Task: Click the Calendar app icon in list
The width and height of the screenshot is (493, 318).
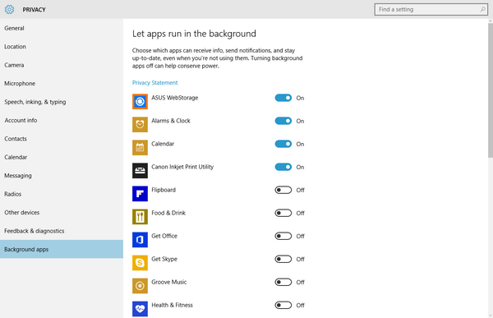Action: 140,147
